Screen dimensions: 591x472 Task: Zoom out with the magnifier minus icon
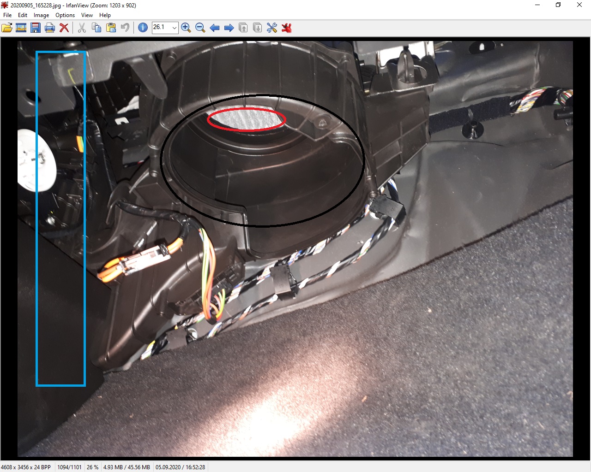tap(200, 28)
